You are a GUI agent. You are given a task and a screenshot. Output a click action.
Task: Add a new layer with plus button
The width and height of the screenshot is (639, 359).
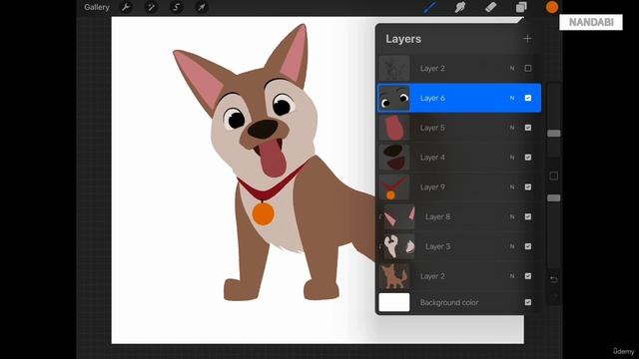pyautogui.click(x=527, y=39)
